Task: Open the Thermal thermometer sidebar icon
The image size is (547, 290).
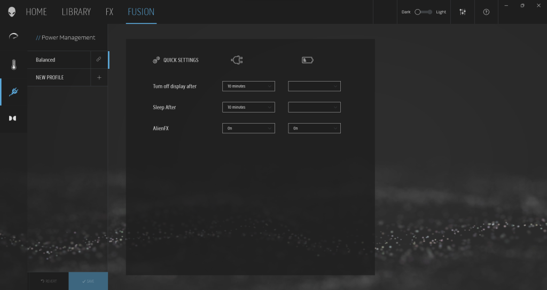Action: (x=13, y=65)
